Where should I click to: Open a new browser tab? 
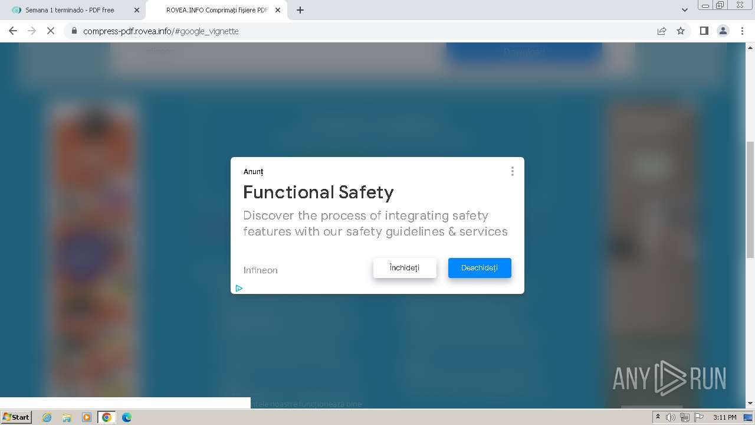(300, 10)
